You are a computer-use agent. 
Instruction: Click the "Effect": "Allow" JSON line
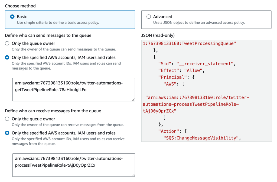pyautogui.click(x=180, y=70)
